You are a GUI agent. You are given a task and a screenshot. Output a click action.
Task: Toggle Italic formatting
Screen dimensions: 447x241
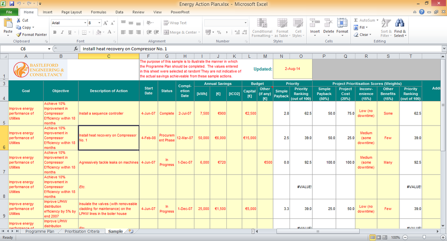click(62, 32)
